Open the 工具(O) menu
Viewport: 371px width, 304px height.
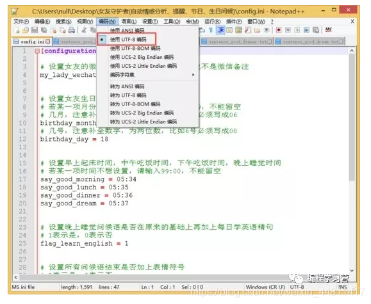tap(172, 22)
